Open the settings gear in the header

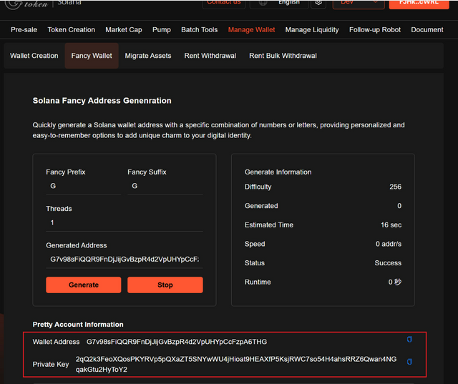pos(318,3)
